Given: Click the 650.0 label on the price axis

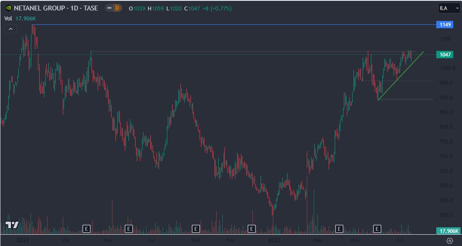Looking at the screenshot, I should point(446,171).
